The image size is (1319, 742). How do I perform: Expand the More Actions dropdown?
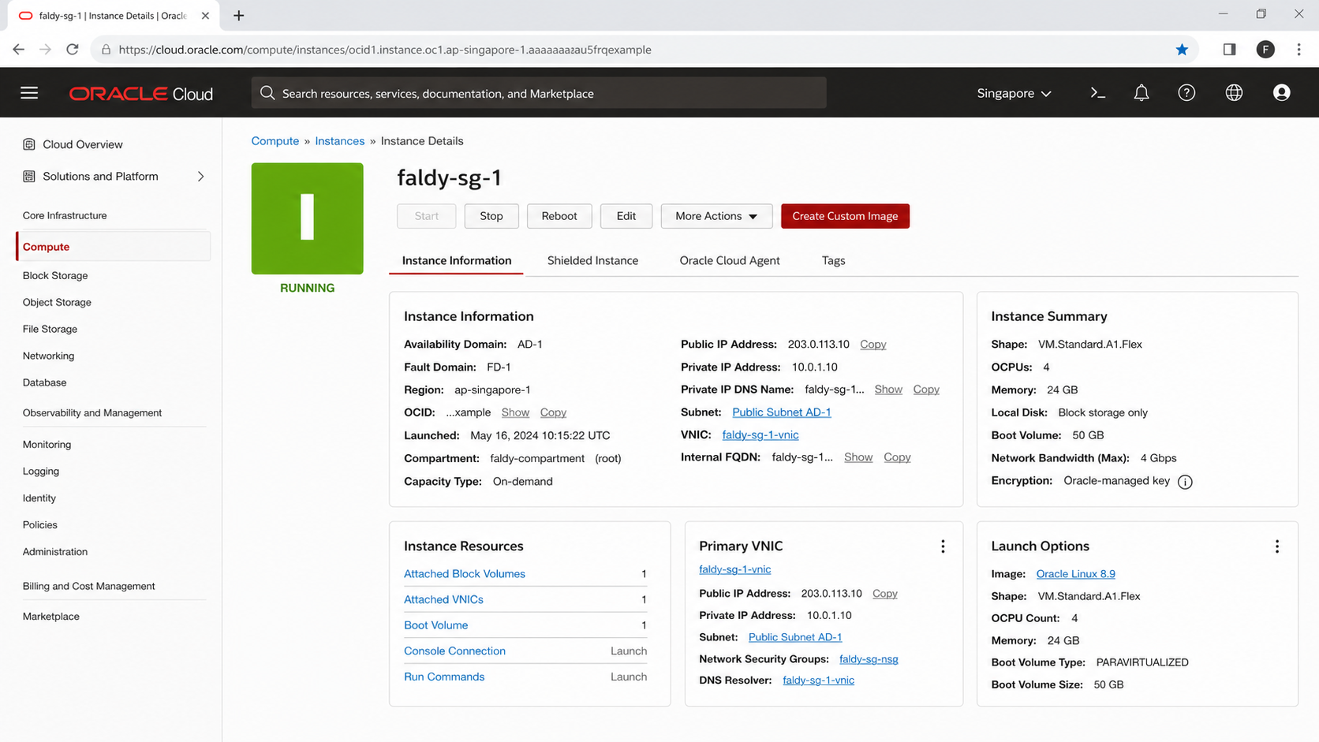tap(716, 216)
